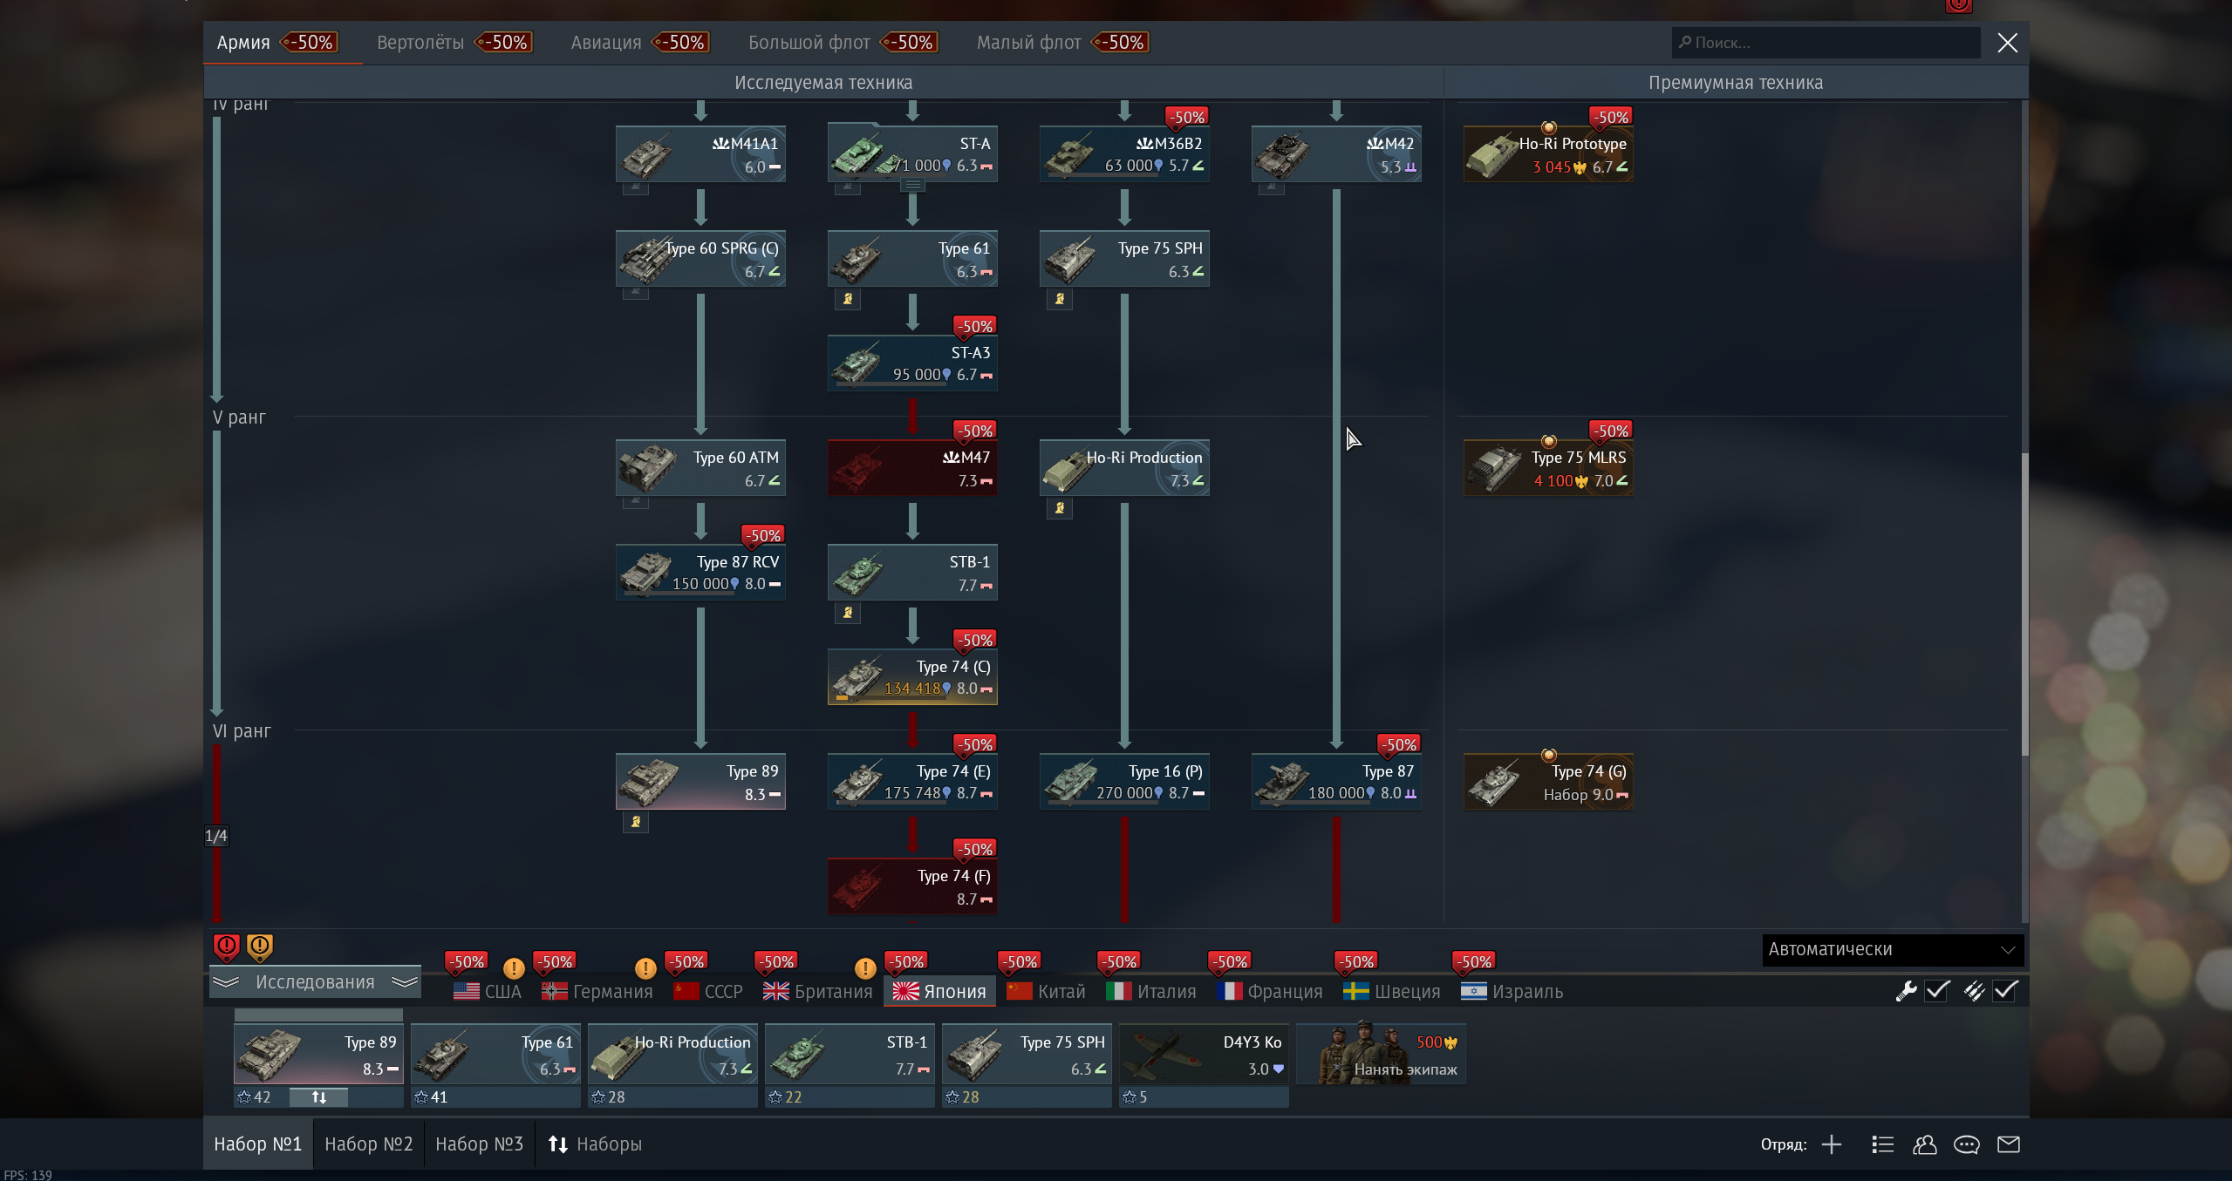Select the Type 87 RCV vehicle card
Screen dimensions: 2232x1181
coord(700,573)
